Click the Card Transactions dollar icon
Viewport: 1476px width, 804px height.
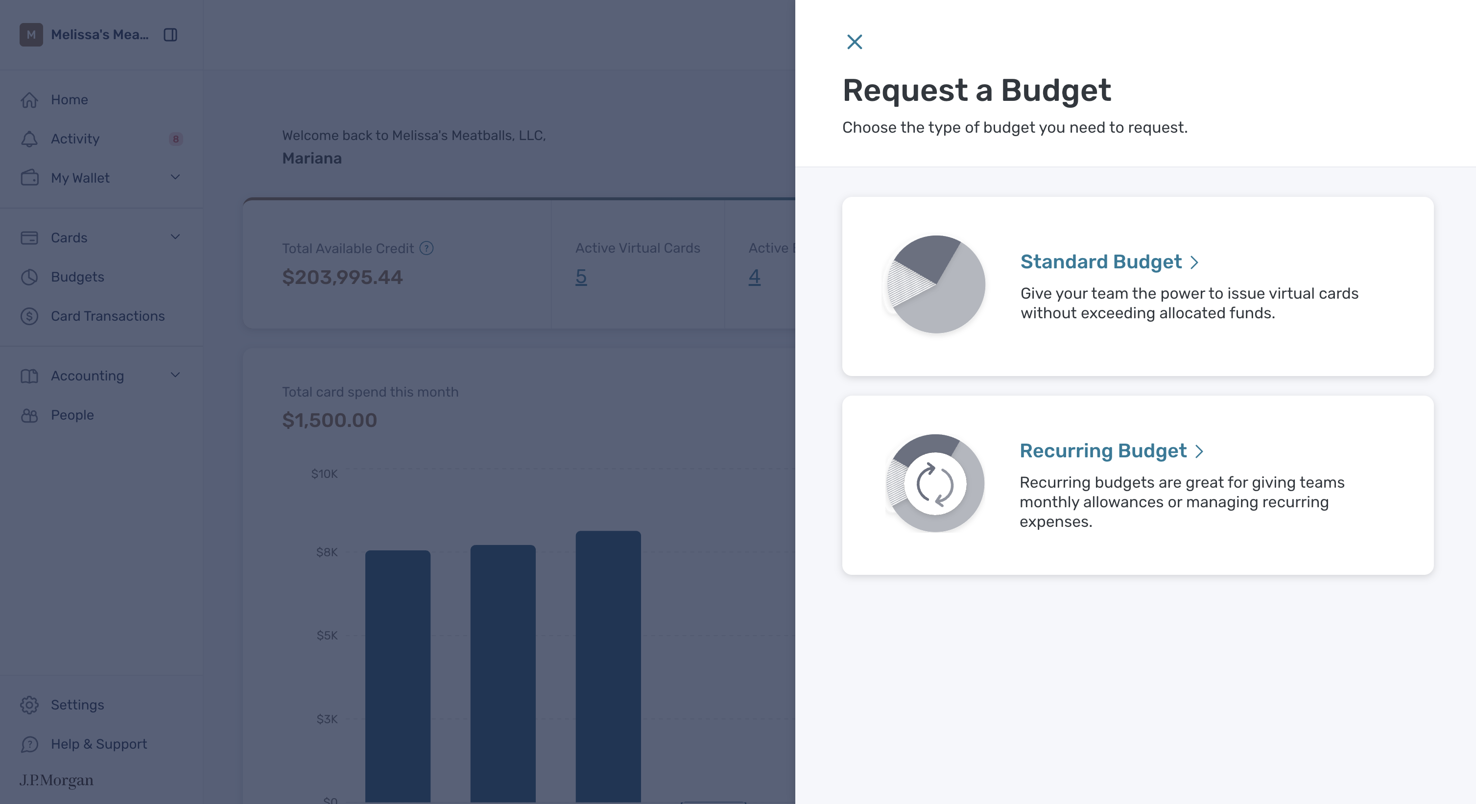tap(29, 316)
